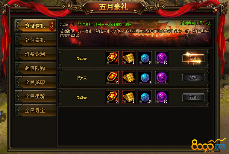229x154 pixels.
Task: Click the Day 3 gold bars reward
Action: 129,97
